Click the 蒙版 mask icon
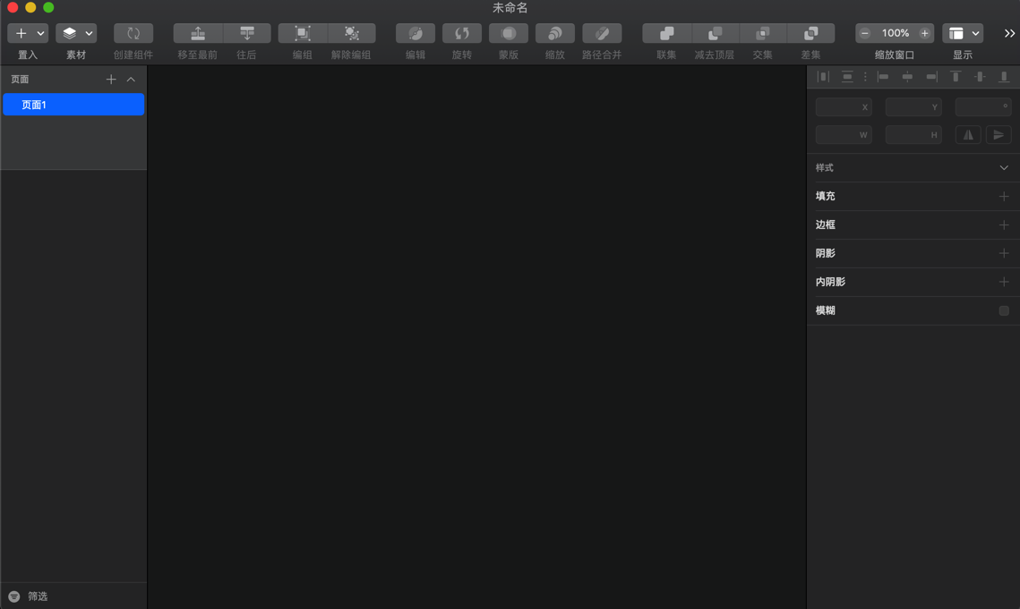Image resolution: width=1020 pixels, height=609 pixels. 509,33
